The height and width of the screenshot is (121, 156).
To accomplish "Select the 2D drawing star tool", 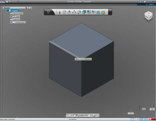I will pos(99,12).
